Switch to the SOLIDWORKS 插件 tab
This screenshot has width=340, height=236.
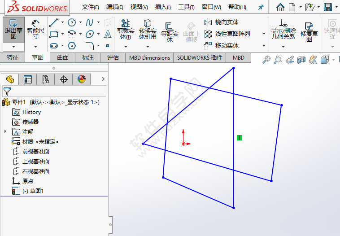tap(200, 58)
